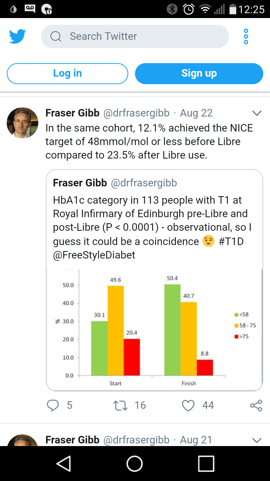This screenshot has width=270, height=481.
Task: Expand the Aug 22 tweet options chevron
Action: point(257,113)
